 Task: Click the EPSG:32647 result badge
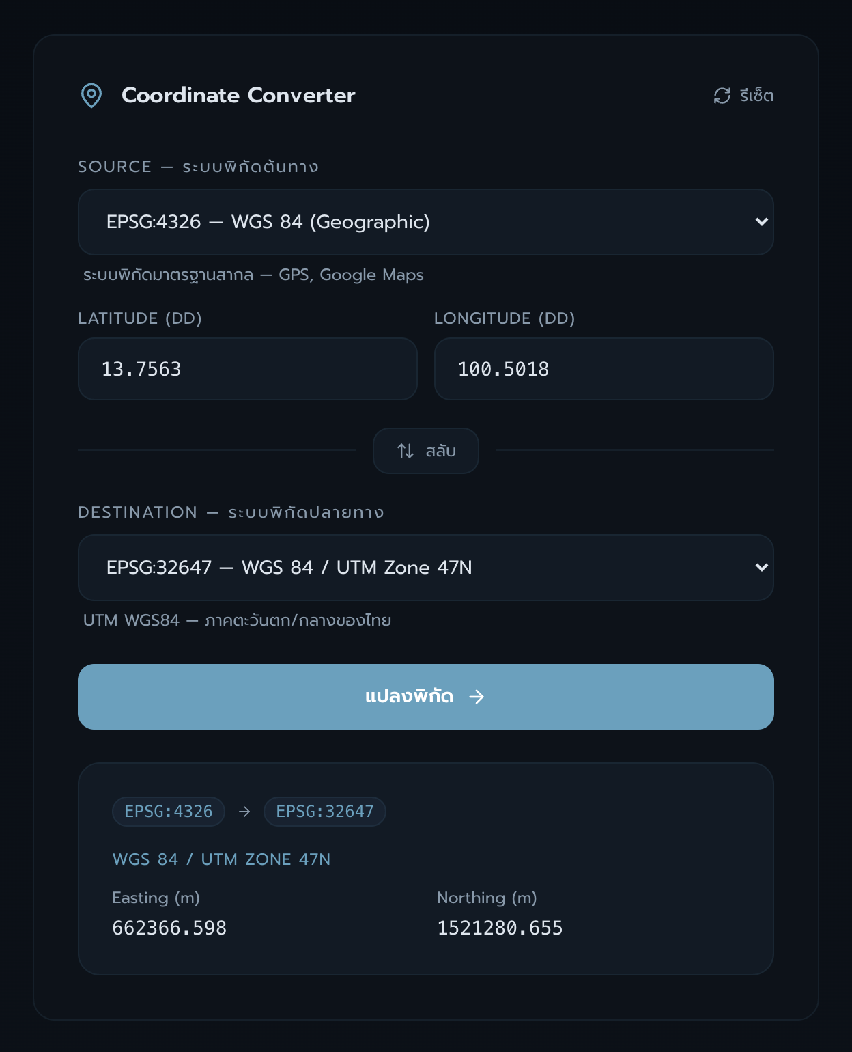(325, 812)
